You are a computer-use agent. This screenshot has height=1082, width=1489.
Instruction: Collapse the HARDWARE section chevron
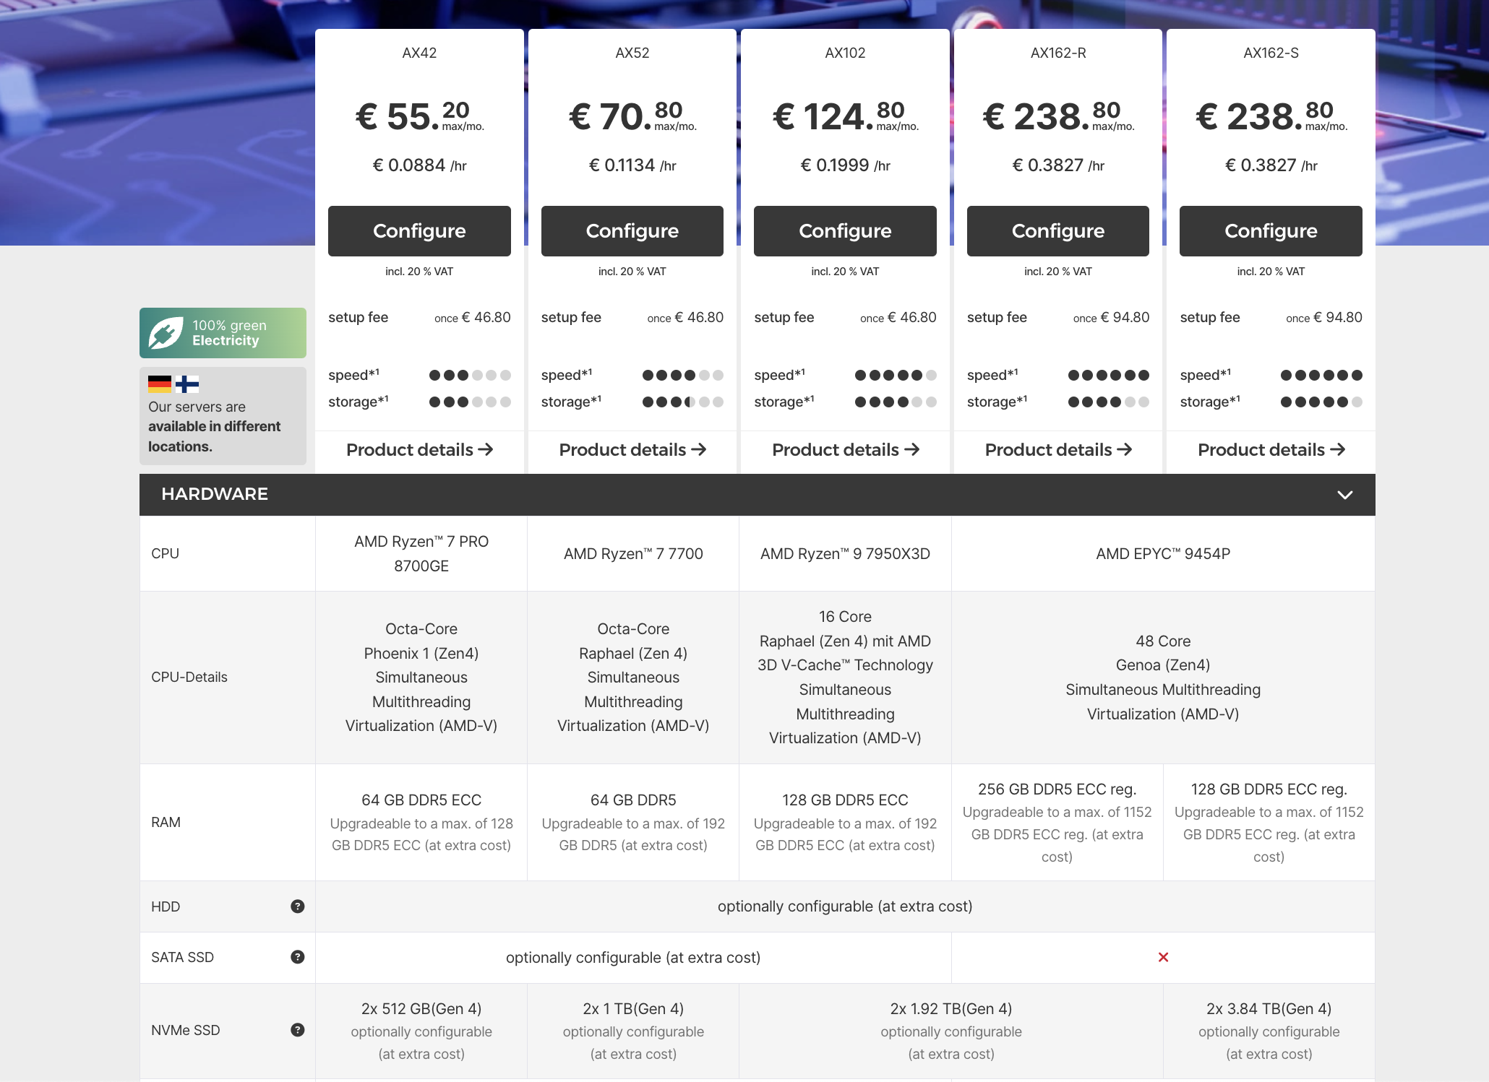(1344, 495)
